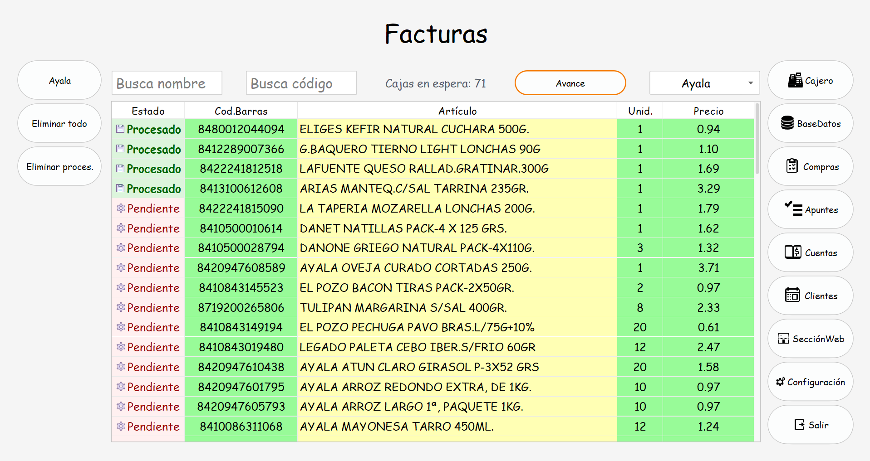This screenshot has height=461, width=870.
Task: Click the pending gear icon on the EL POZO PECHUGA PAVO row
Action: pos(121,327)
